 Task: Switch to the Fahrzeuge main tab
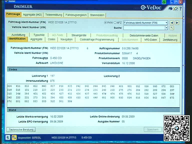coord(13,14)
